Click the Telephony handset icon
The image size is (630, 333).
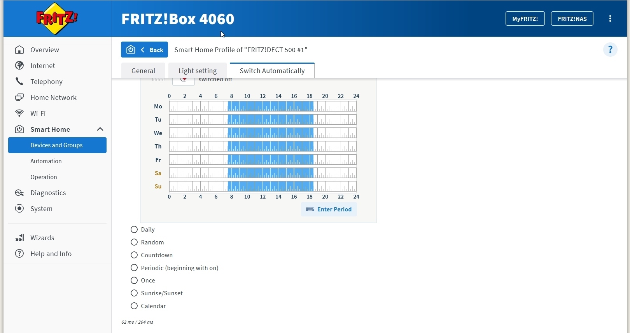click(19, 82)
